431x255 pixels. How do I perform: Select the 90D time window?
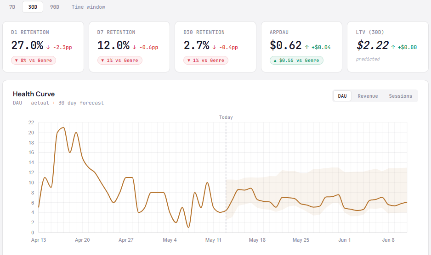coord(54,7)
